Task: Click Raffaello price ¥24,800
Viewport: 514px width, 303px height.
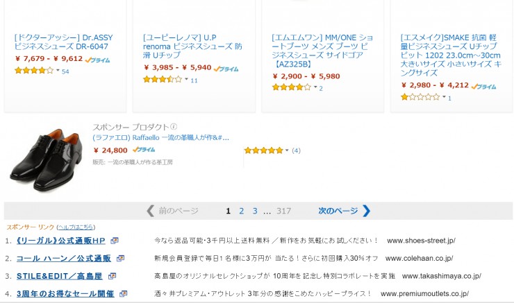Action: [x=110, y=150]
